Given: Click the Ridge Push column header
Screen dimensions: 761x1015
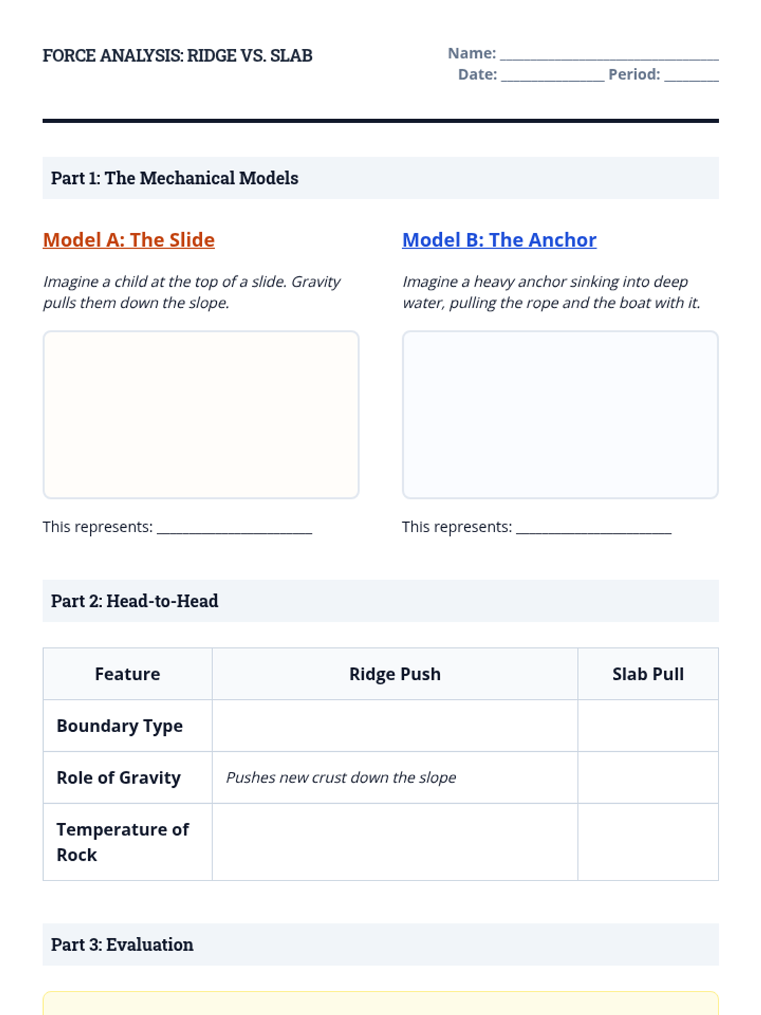Looking at the screenshot, I should (395, 674).
